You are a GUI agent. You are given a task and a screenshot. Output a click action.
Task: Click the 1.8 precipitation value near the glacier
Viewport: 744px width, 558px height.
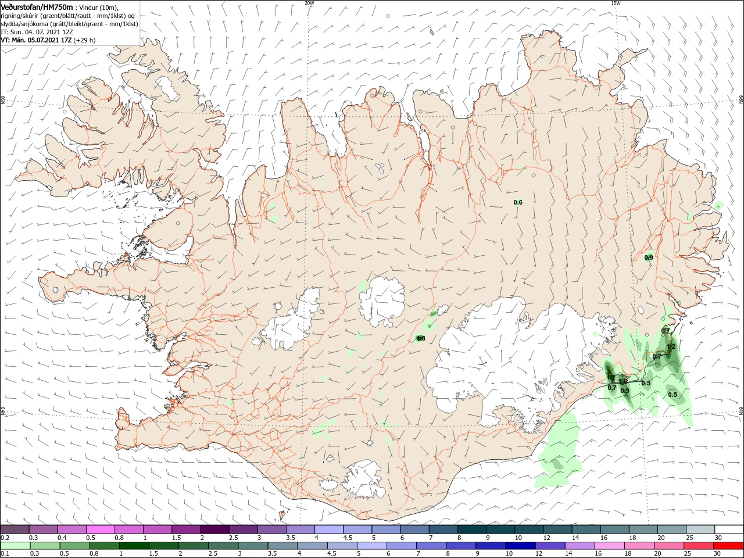pyautogui.click(x=421, y=338)
